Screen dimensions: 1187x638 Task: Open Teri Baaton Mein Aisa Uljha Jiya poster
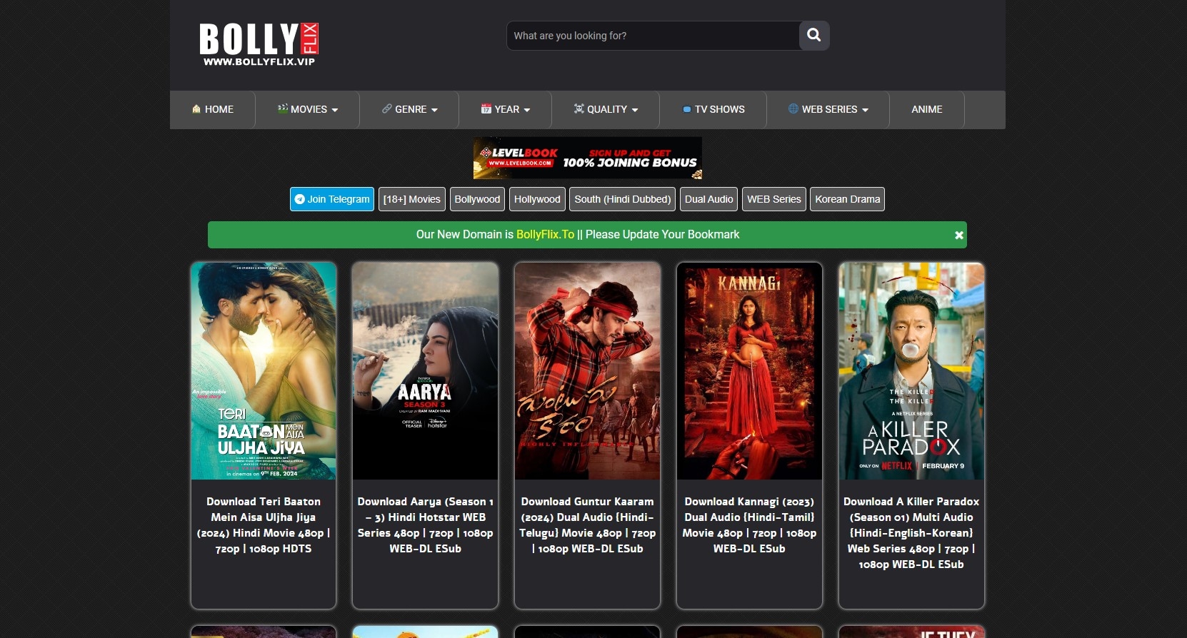(264, 371)
